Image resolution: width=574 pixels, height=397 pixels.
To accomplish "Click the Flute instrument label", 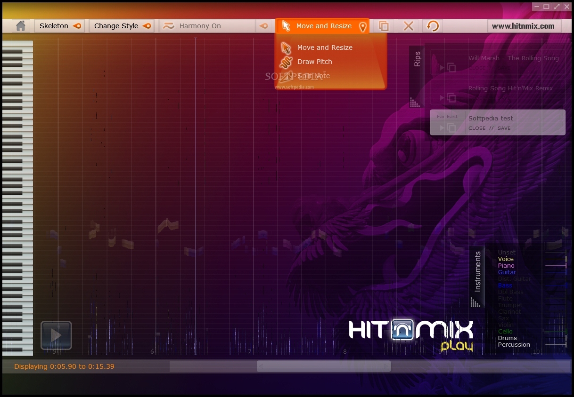I will pyautogui.click(x=505, y=299).
